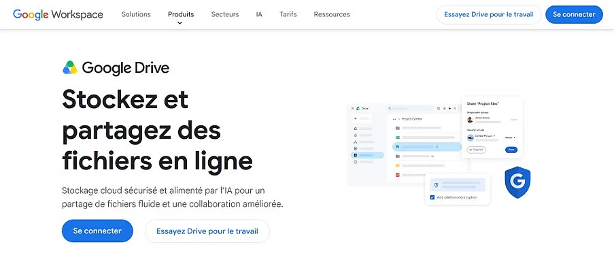Screen dimensions: 614x268
Task: Toggle Add additional encryption checkbox in illustration
Action: pos(432,197)
